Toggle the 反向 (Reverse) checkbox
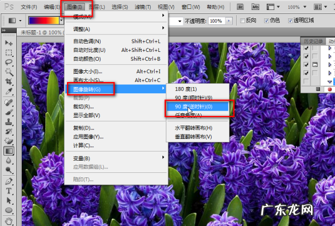335x226 pixels. pos(242,21)
